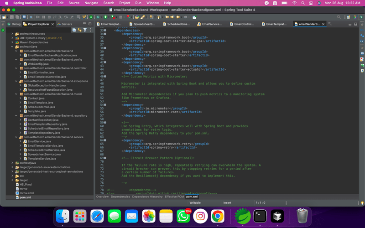Viewport: 365px width, 228px height.
Task: Switch to the Effective POM tab
Action: click(174, 197)
